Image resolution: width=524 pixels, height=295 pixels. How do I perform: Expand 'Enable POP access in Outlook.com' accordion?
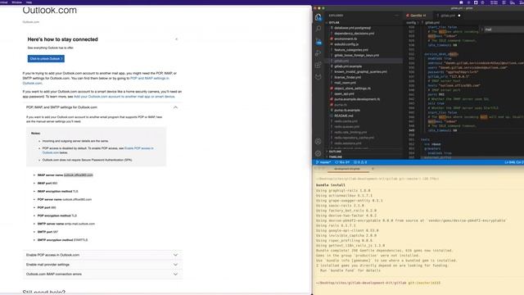[x=102, y=255]
